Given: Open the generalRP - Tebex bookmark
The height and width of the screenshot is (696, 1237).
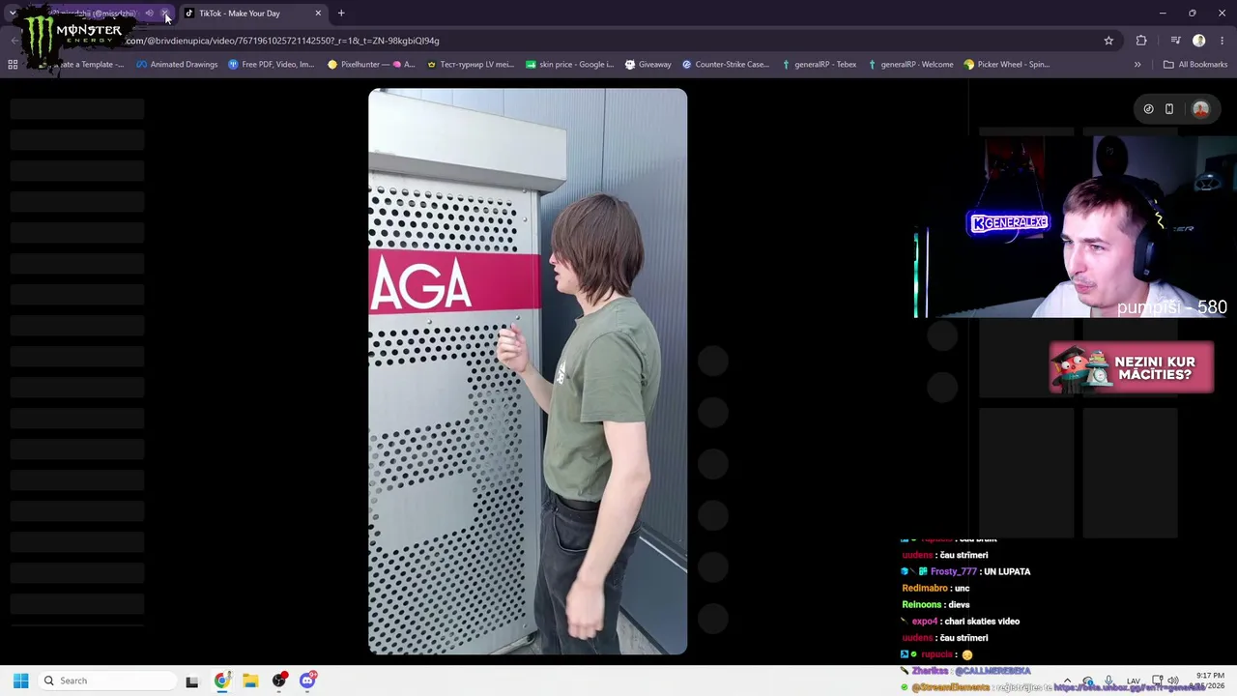Looking at the screenshot, I should [x=818, y=65].
